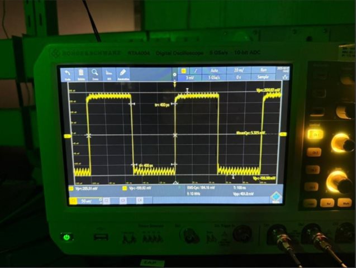Tap the Run acquisition state button
The width and height of the screenshot is (356, 268).
coord(263,70)
